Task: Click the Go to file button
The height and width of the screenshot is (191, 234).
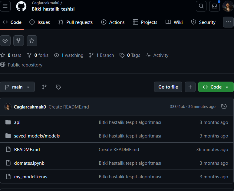Action: point(168,87)
